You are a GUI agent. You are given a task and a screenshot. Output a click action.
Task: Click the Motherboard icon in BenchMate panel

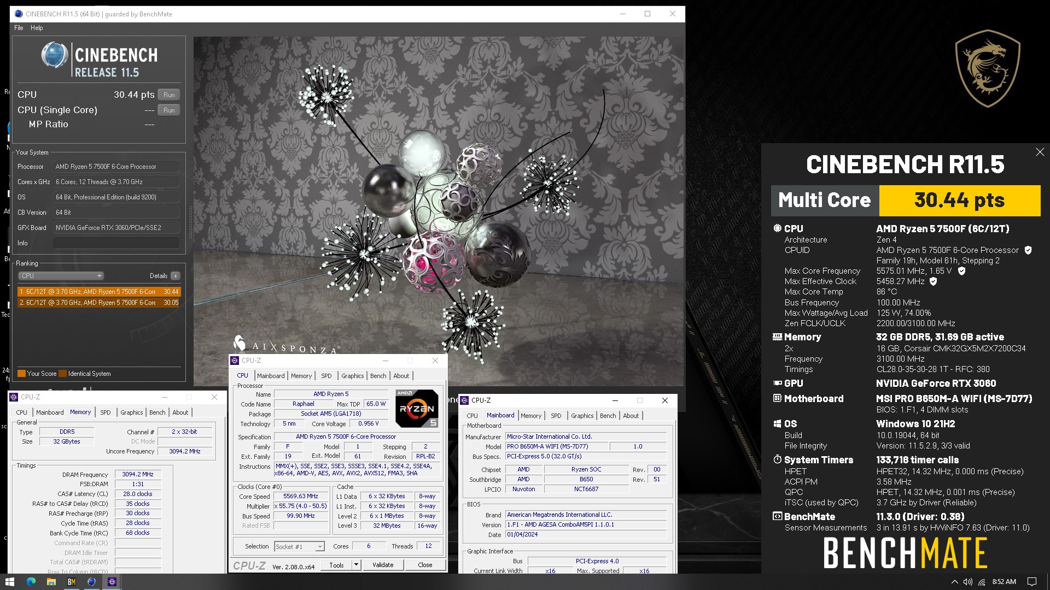click(777, 398)
